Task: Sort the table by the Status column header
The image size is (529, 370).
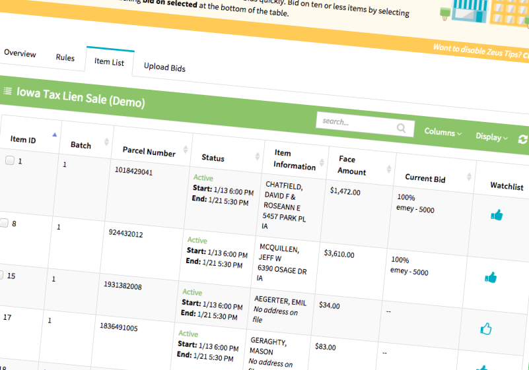Action: pos(213,158)
